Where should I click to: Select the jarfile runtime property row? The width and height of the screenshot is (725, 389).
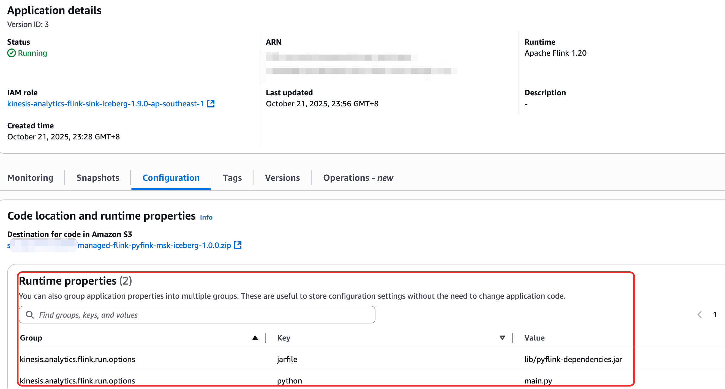[287, 359]
